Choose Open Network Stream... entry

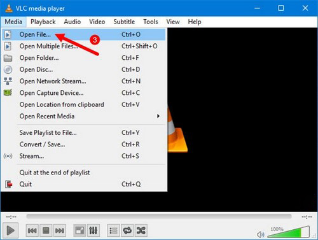pyautogui.click(x=84, y=81)
